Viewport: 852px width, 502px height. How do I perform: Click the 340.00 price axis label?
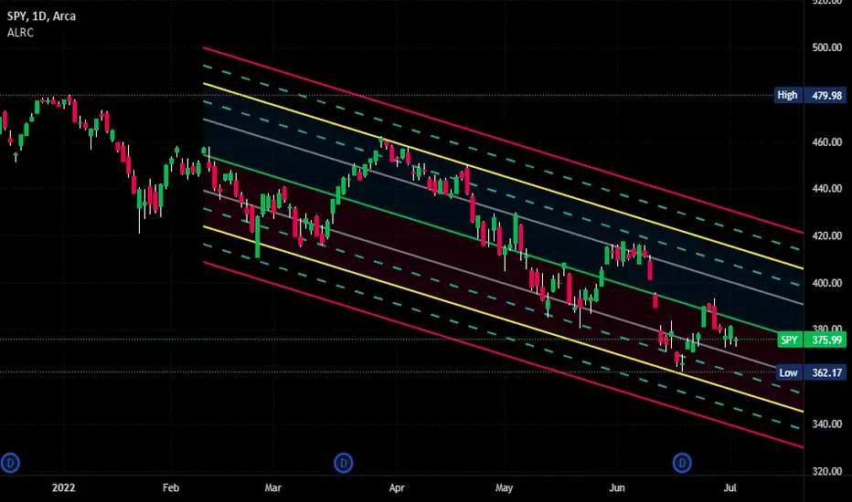[x=827, y=424]
